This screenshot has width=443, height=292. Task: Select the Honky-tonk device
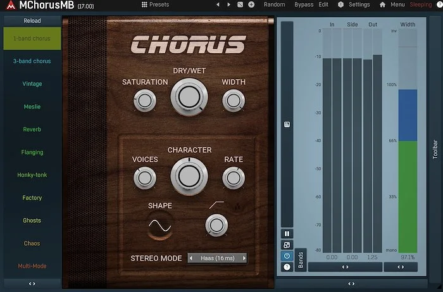click(32, 175)
